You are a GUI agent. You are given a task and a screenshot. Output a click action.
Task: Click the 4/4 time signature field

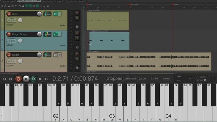click(190, 79)
